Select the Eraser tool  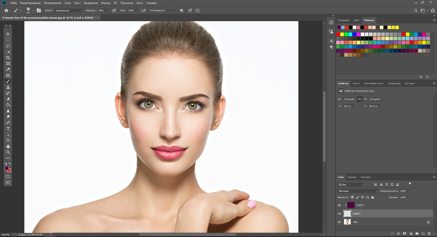(x=8, y=99)
